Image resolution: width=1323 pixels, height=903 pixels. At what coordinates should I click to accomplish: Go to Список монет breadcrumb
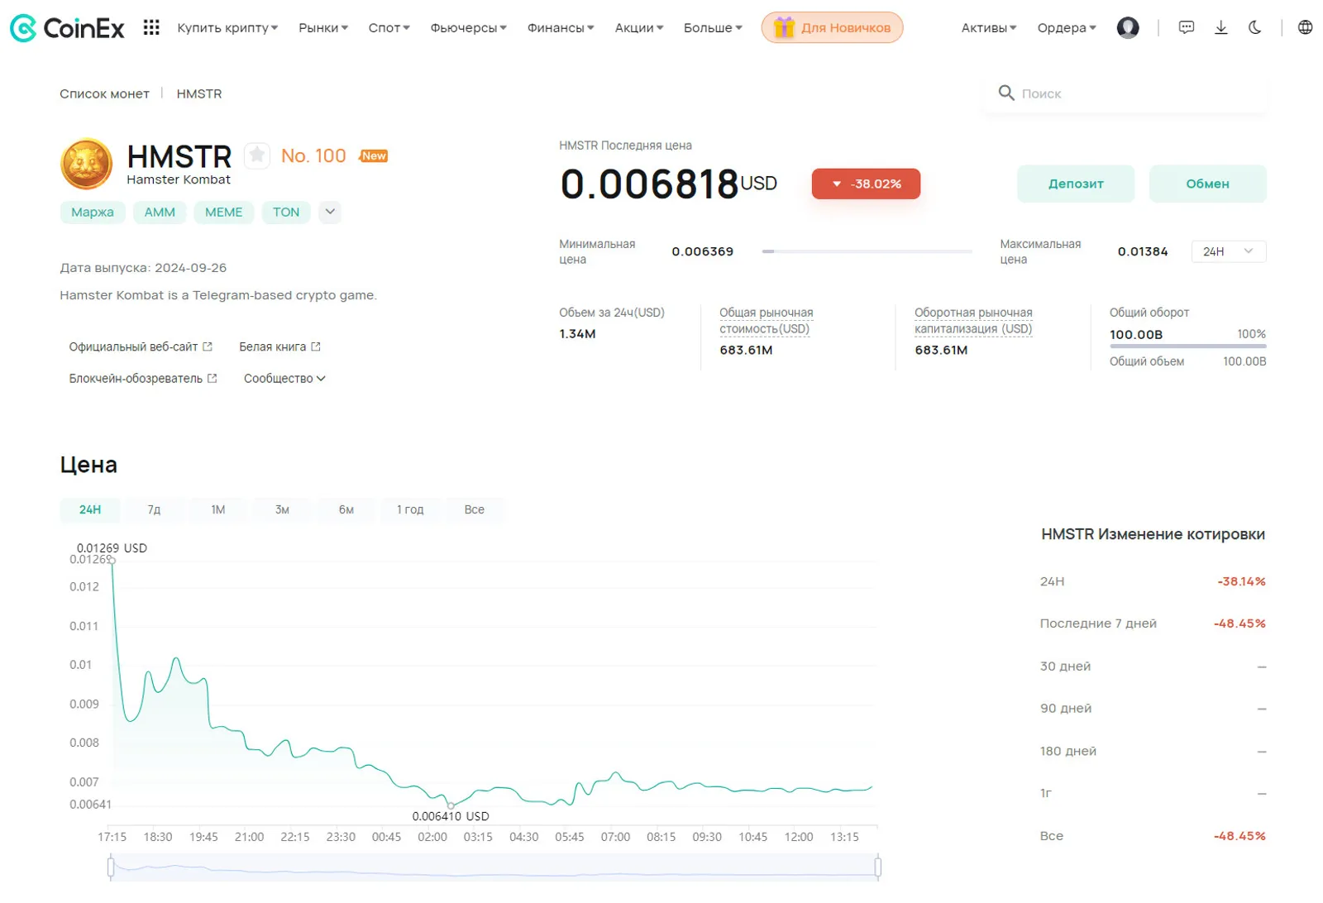[x=104, y=93]
